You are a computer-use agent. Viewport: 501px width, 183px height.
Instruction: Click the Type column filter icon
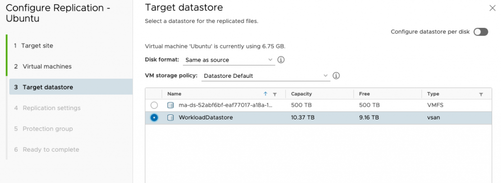click(x=481, y=94)
